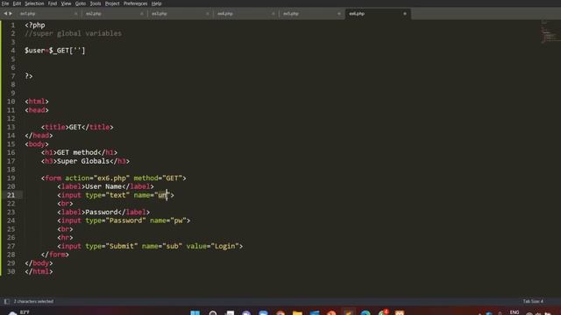The image size is (561, 315).
Task: Switch to the ex4.php tab
Action: 225,14
